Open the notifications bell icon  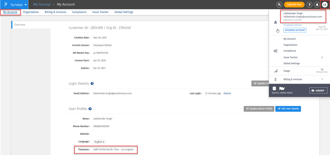point(317,5)
